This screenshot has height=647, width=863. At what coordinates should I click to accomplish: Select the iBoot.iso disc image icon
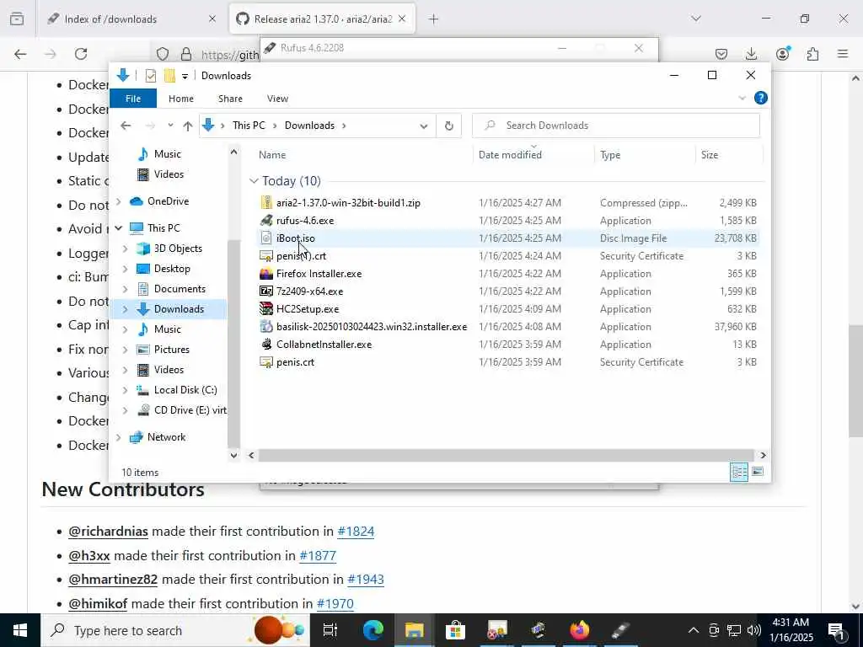click(266, 238)
